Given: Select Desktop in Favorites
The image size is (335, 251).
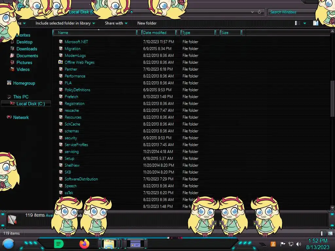Looking at the screenshot, I should click(24, 42).
